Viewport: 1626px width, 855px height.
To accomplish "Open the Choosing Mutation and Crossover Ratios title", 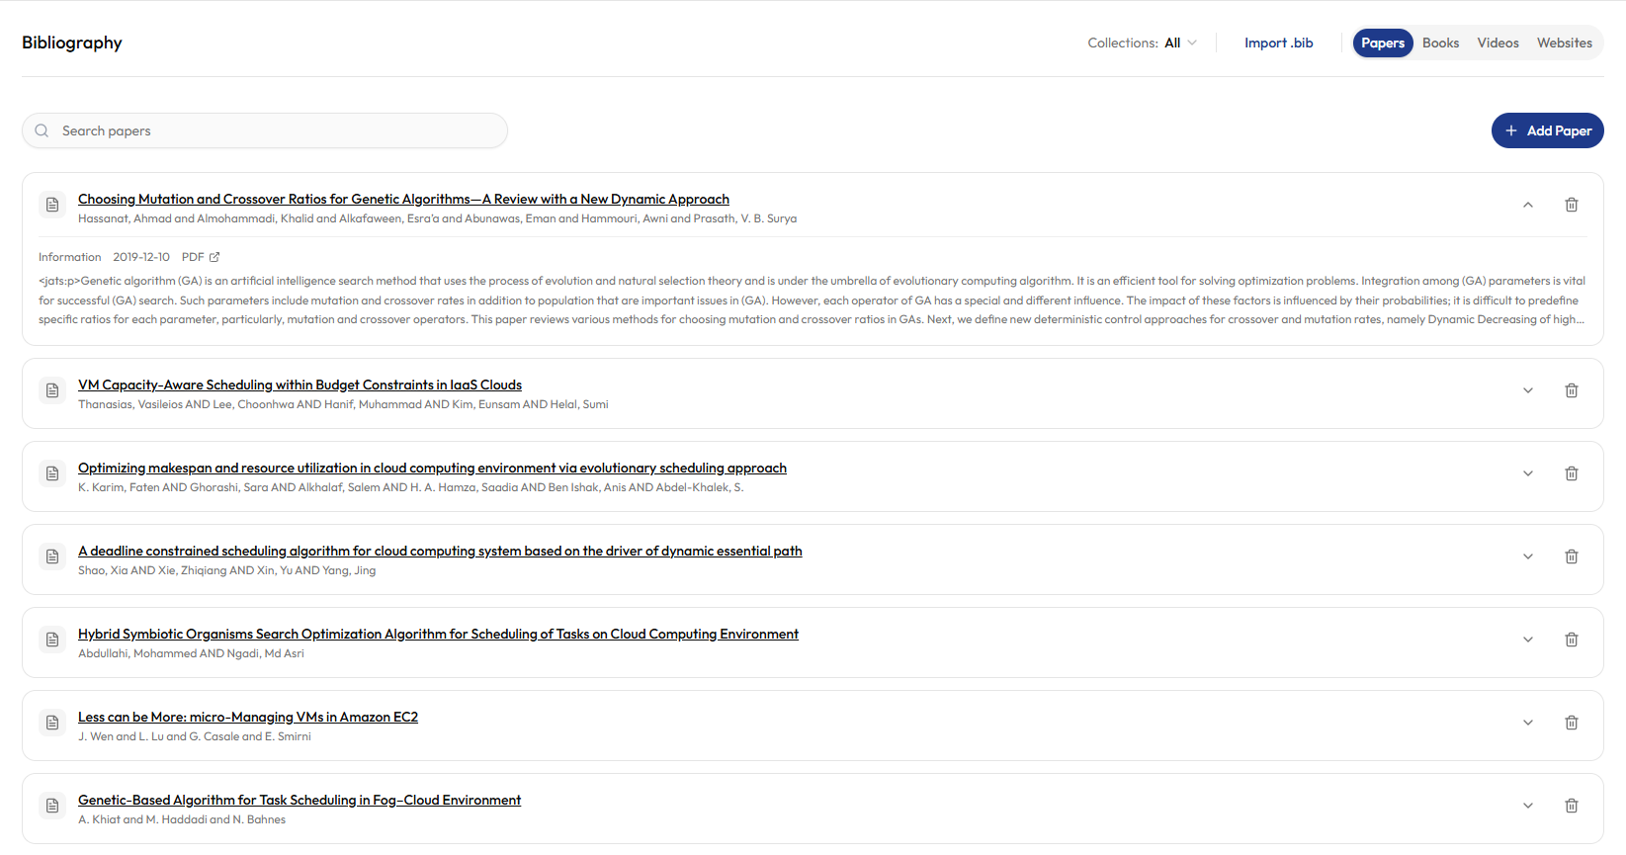I will point(403,199).
